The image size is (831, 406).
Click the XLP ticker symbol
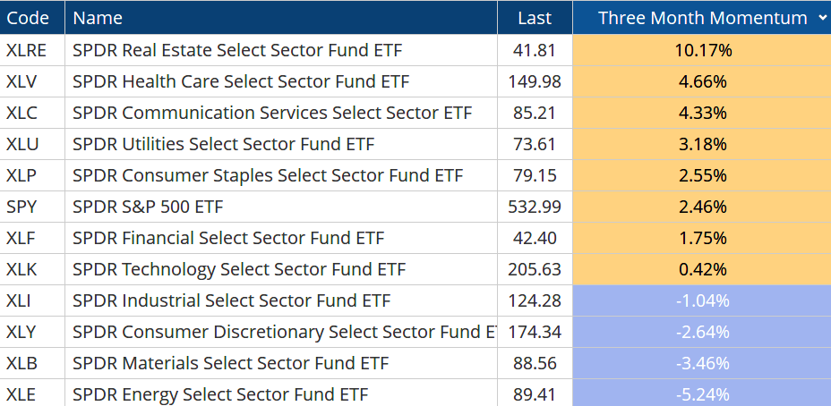click(21, 175)
